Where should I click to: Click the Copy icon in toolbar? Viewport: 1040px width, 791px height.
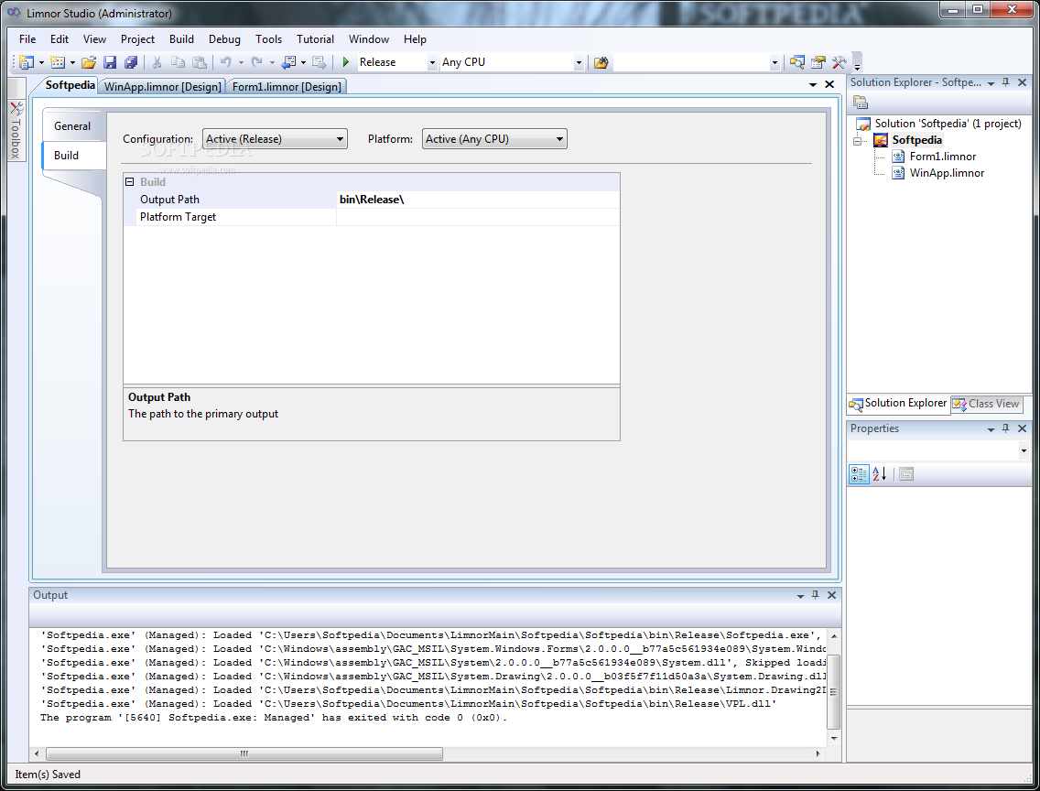(178, 62)
